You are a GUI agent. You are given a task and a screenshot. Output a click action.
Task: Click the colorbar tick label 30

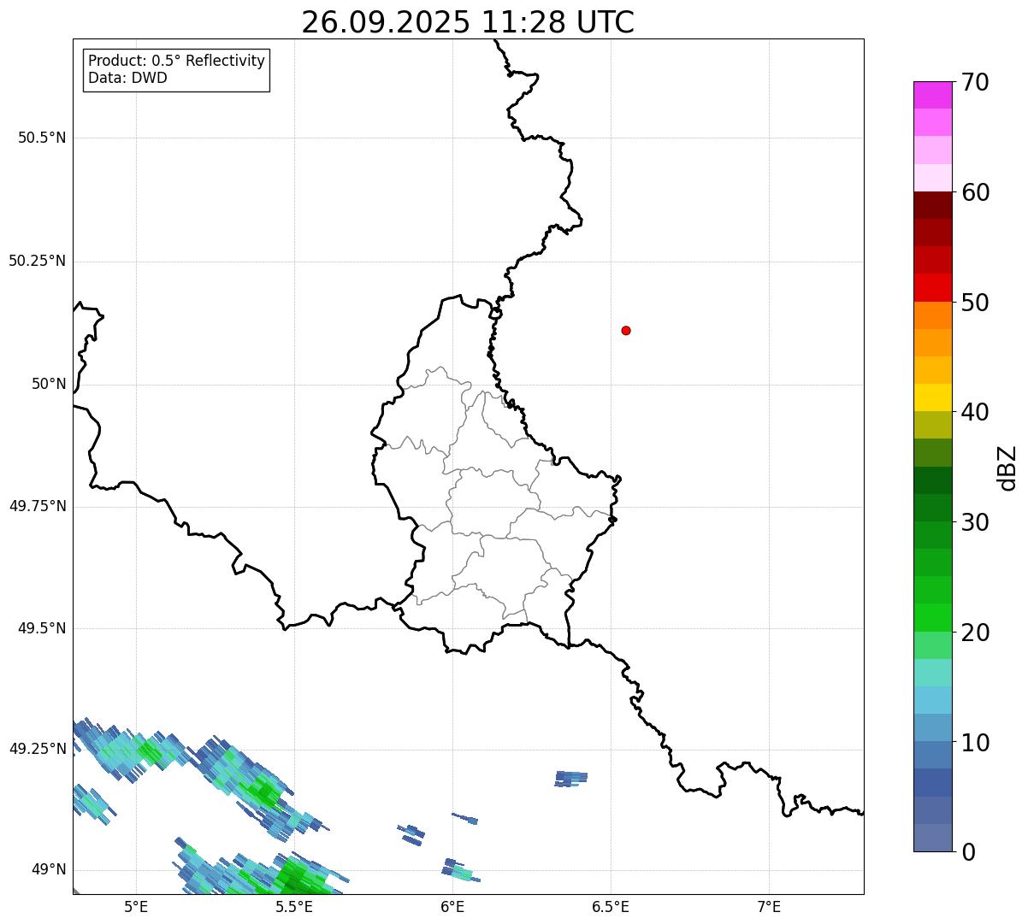[976, 522]
